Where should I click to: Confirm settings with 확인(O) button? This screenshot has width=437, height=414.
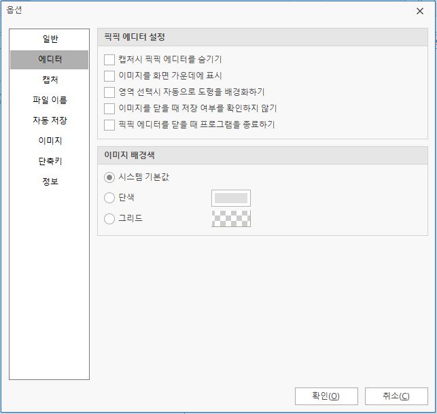tap(326, 396)
